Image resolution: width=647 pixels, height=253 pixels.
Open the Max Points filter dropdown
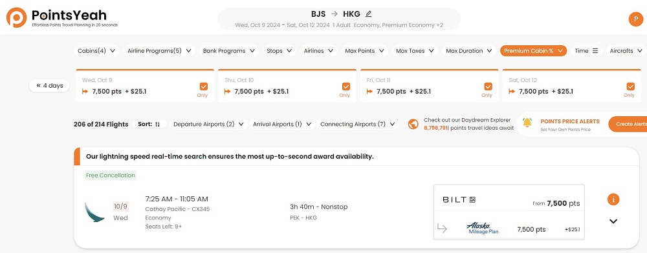click(364, 51)
